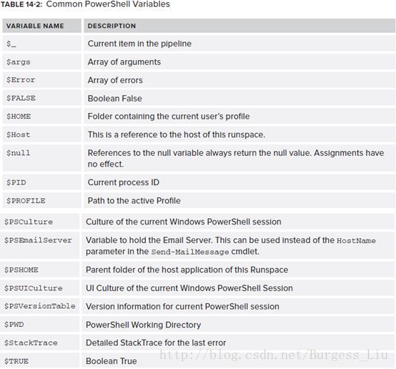Click the $TRUE variable cell

(x=39, y=361)
